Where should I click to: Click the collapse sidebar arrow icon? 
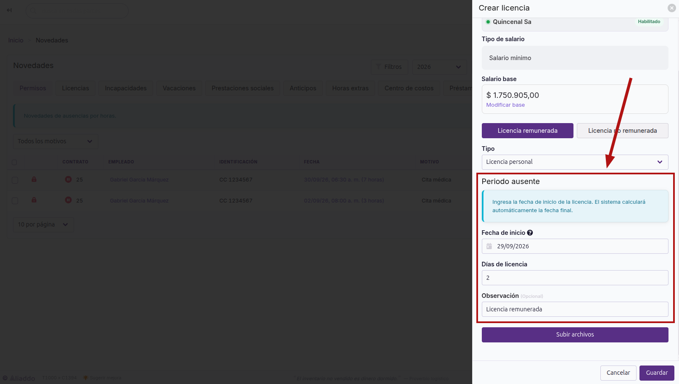[x=9, y=10]
